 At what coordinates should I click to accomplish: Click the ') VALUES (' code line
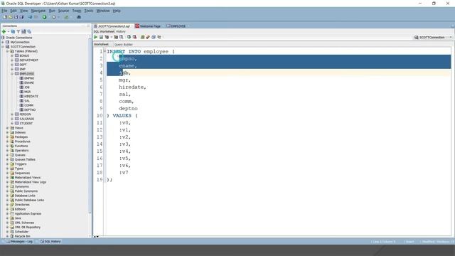pos(122,115)
